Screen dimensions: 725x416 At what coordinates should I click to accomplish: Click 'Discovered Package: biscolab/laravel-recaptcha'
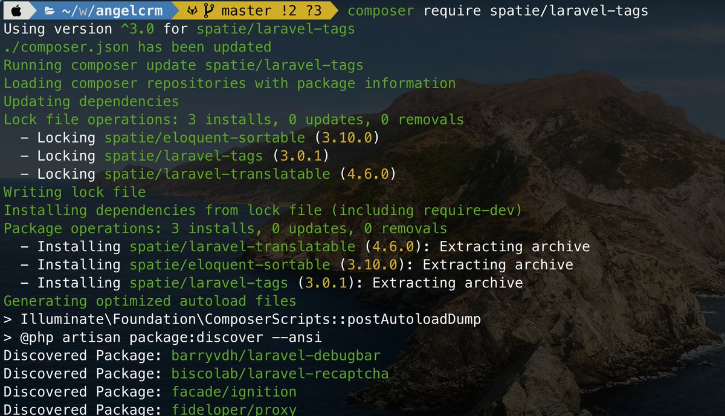point(196,373)
